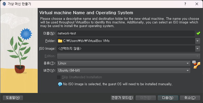Click the VirtualBox cube icon in title bar
The image size is (203, 103).
point(4,4)
